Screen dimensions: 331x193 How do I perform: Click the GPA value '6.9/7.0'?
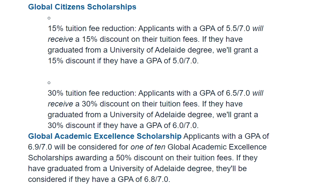click(40, 147)
